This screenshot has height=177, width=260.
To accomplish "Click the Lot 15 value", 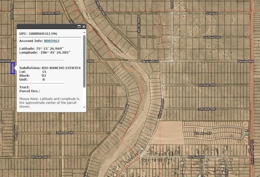I will click(44, 72).
